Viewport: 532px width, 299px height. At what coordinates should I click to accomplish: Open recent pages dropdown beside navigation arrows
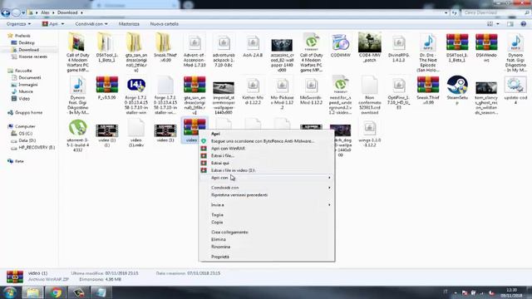coord(23,13)
